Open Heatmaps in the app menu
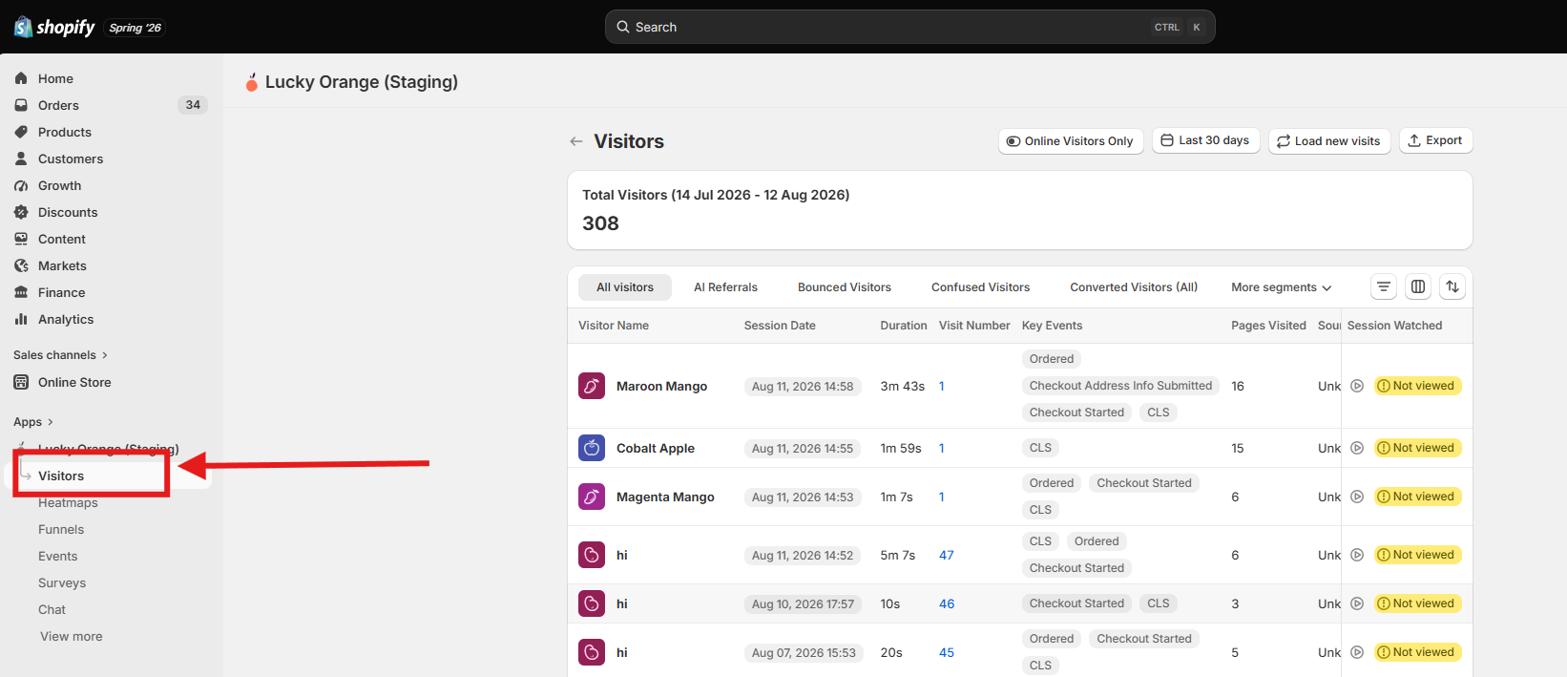 (x=68, y=502)
